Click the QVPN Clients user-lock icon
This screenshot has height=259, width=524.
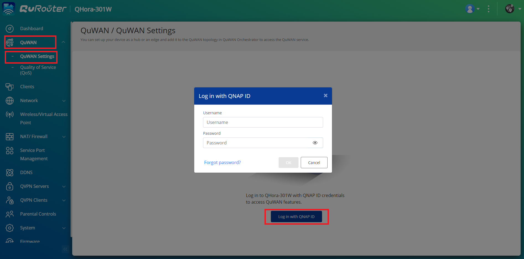10,200
